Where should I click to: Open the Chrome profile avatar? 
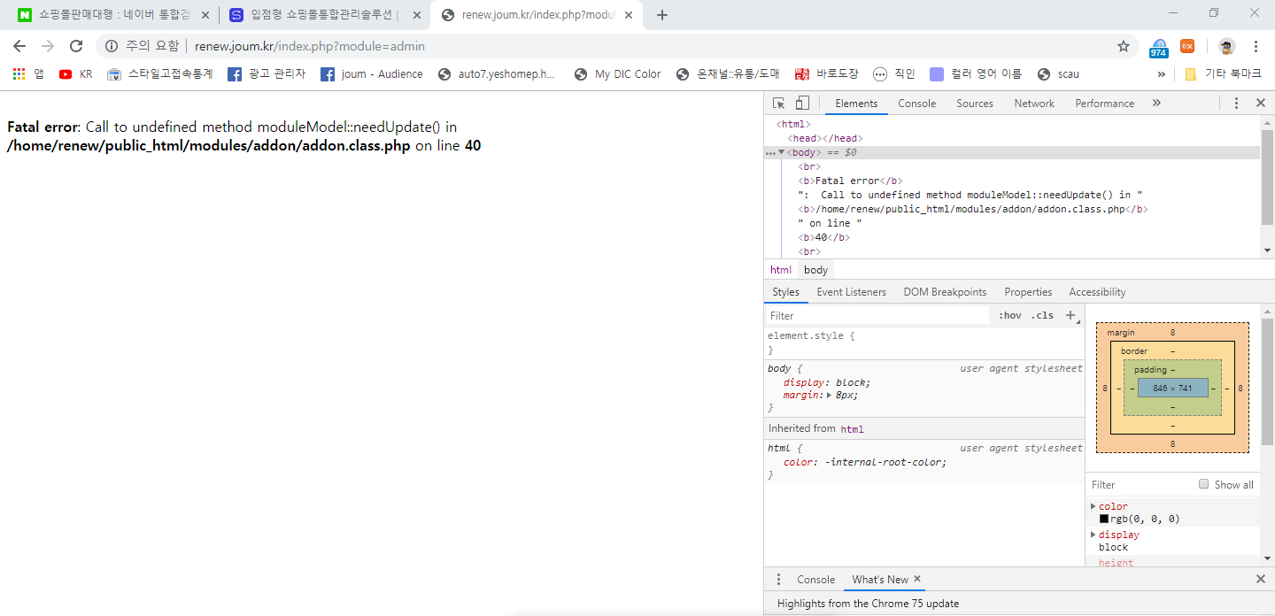tap(1226, 46)
